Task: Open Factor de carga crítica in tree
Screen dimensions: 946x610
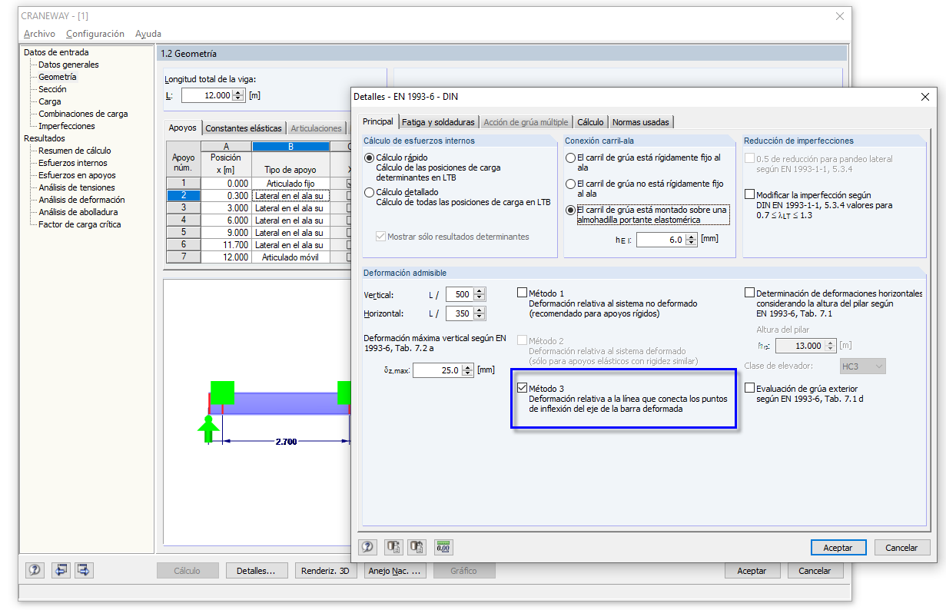Action: (x=79, y=224)
